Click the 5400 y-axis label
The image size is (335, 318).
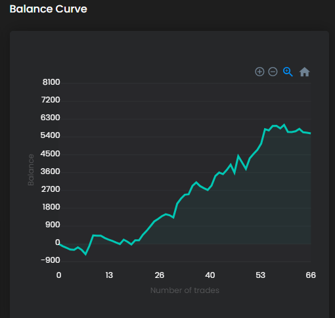(50, 135)
